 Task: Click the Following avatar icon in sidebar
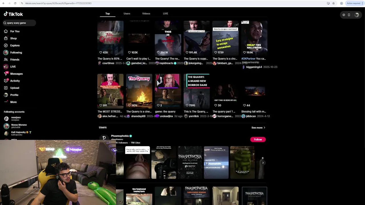[6, 52]
